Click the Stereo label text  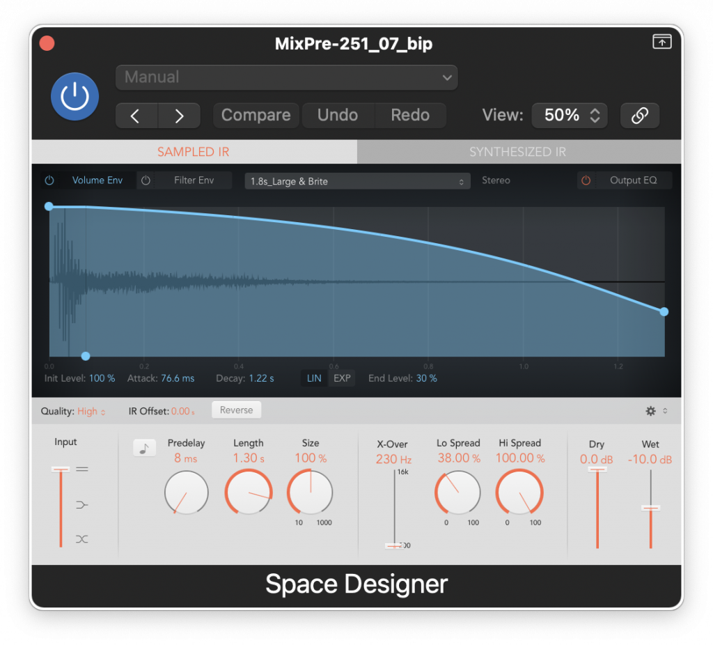tap(496, 180)
